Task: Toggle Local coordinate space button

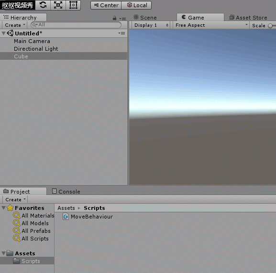Action: [x=136, y=5]
